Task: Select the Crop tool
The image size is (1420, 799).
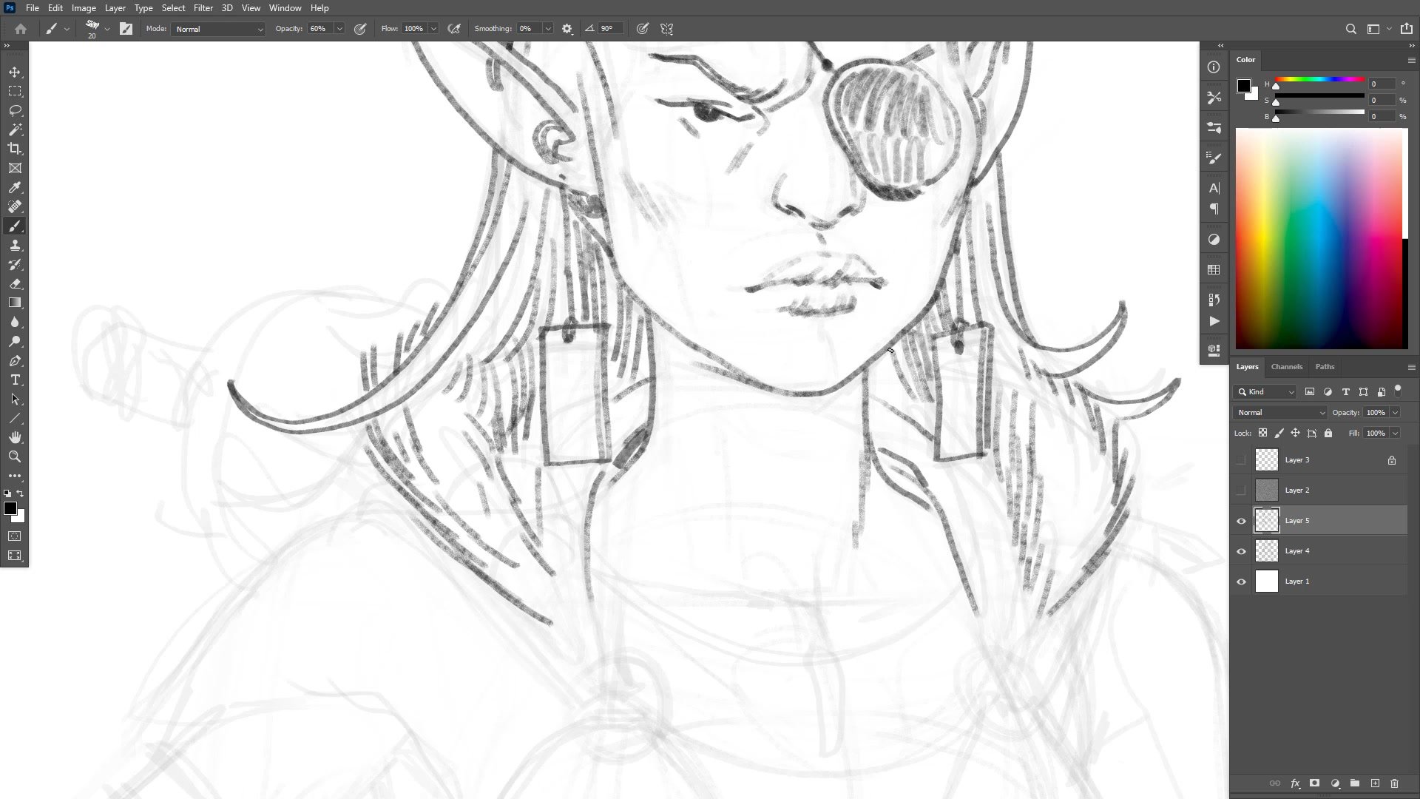Action: coord(15,149)
